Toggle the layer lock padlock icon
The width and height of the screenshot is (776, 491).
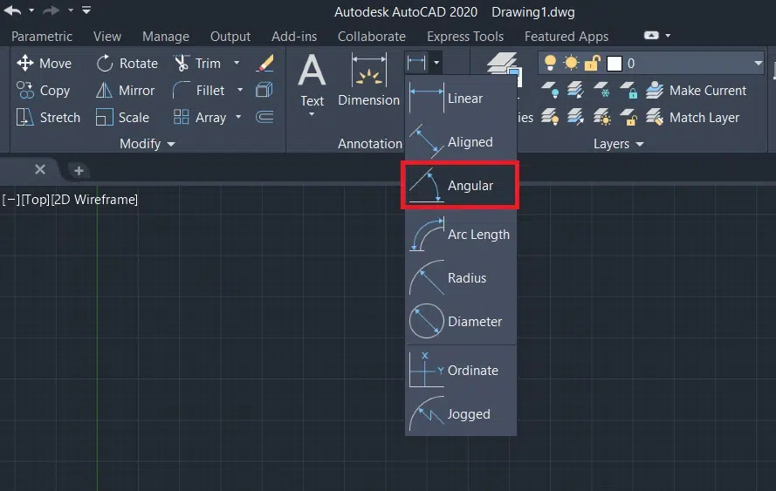click(593, 63)
